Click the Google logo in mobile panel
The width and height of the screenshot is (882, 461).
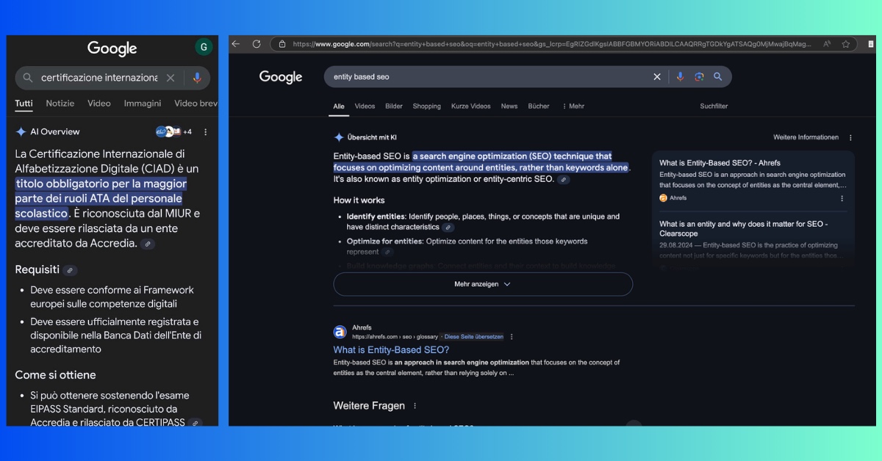pos(112,48)
